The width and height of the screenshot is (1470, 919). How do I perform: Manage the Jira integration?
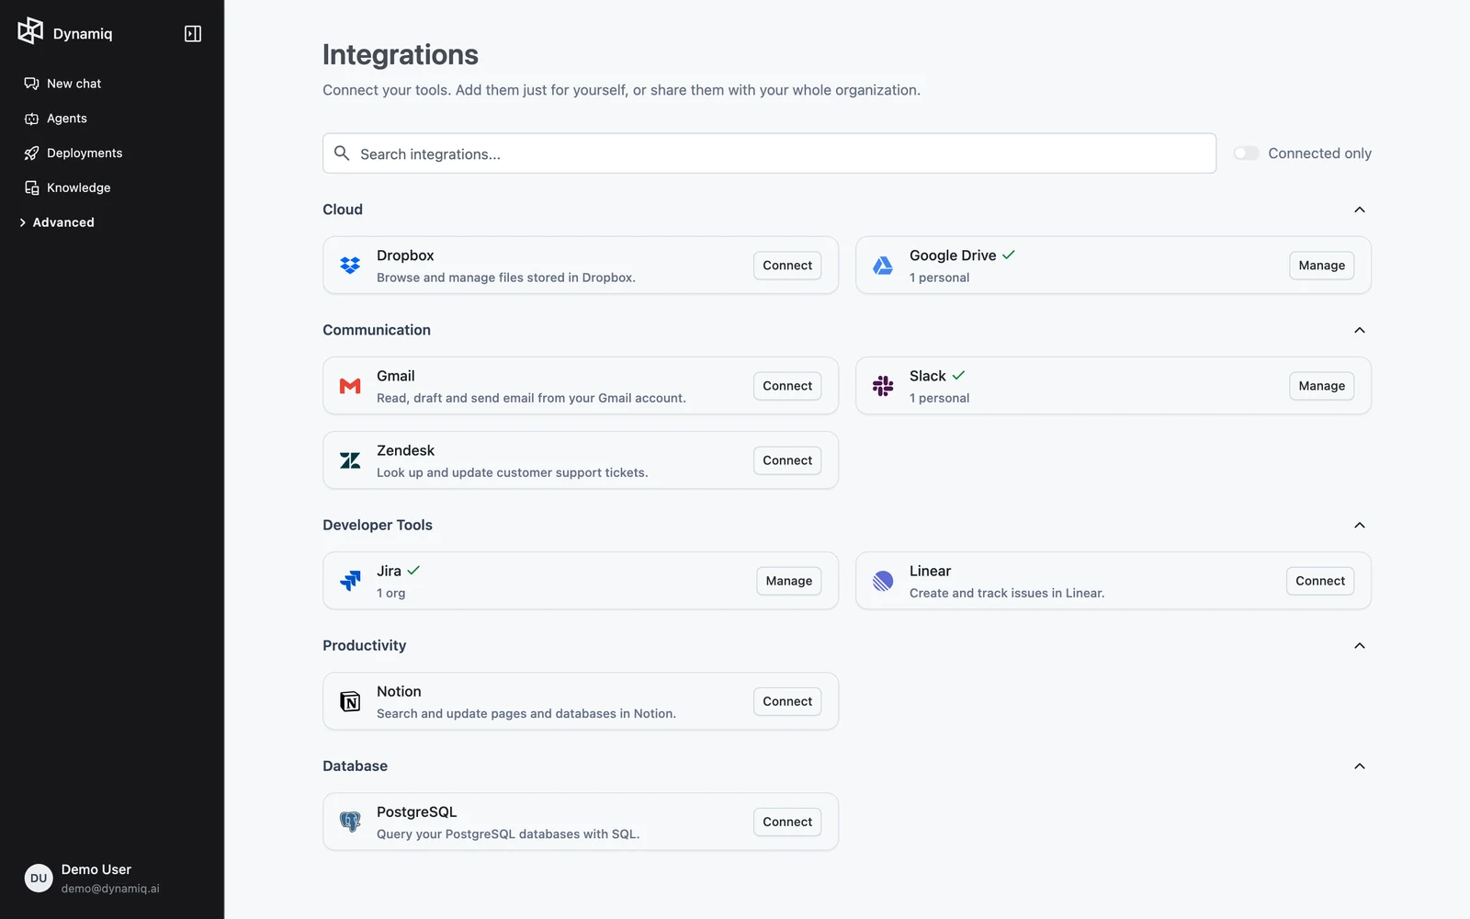tap(788, 581)
